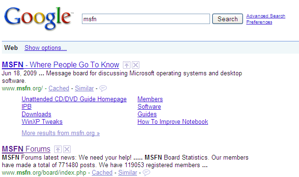
Task: Remove the MSFN Where People Go result
Action: (x=136, y=65)
